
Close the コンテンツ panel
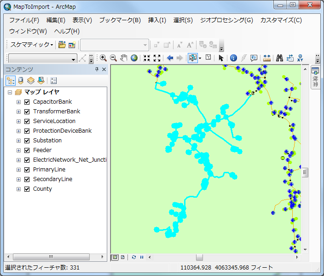point(104,69)
